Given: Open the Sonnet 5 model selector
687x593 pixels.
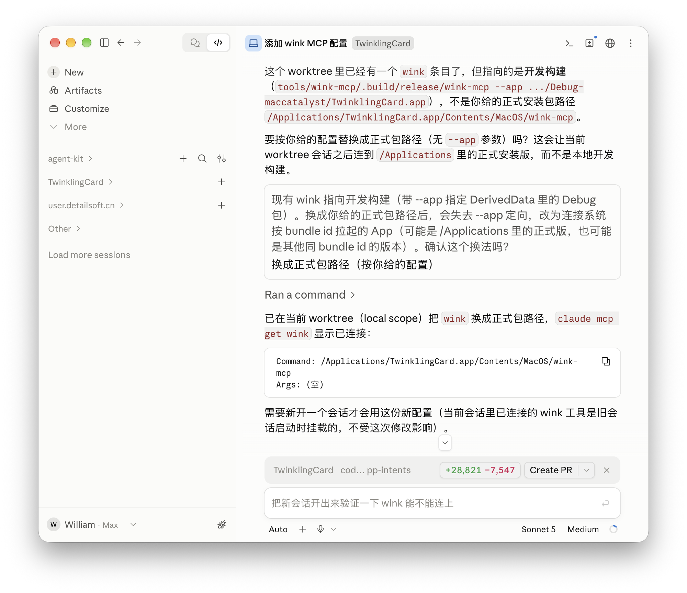Looking at the screenshot, I should [x=538, y=529].
